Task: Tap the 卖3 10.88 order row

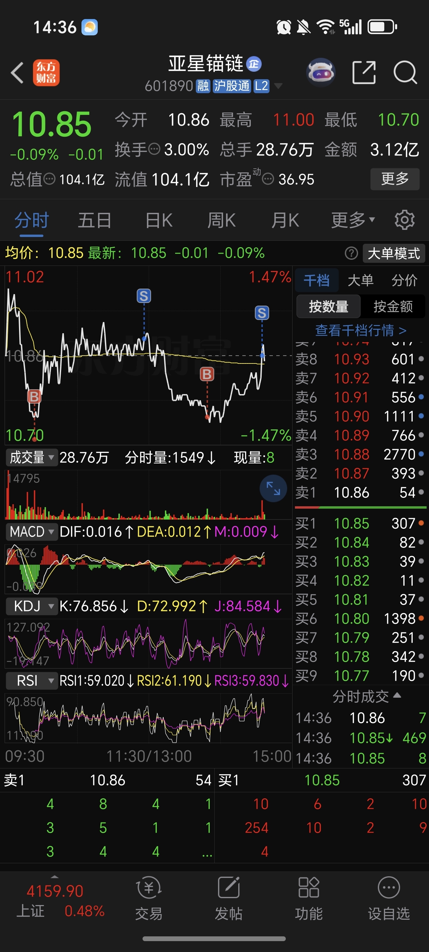Action: (360, 455)
